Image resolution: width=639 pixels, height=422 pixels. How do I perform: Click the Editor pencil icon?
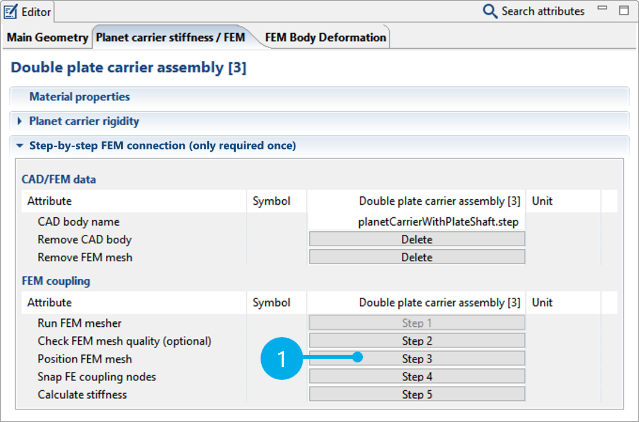tap(11, 11)
